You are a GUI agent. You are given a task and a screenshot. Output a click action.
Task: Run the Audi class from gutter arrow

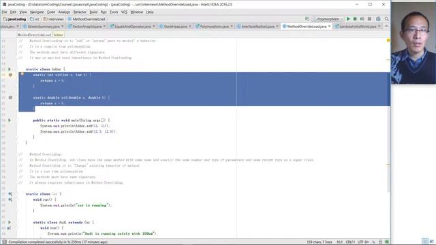point(10,223)
